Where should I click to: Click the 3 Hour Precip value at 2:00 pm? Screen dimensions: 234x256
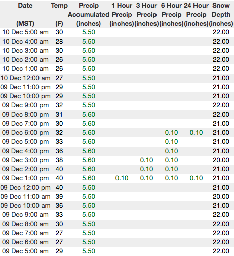146,169
